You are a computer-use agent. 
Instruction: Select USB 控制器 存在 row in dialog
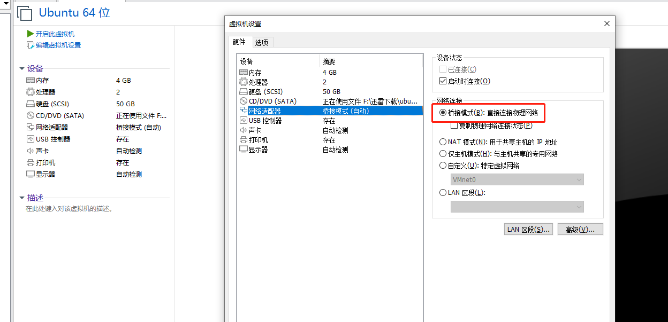click(330, 120)
